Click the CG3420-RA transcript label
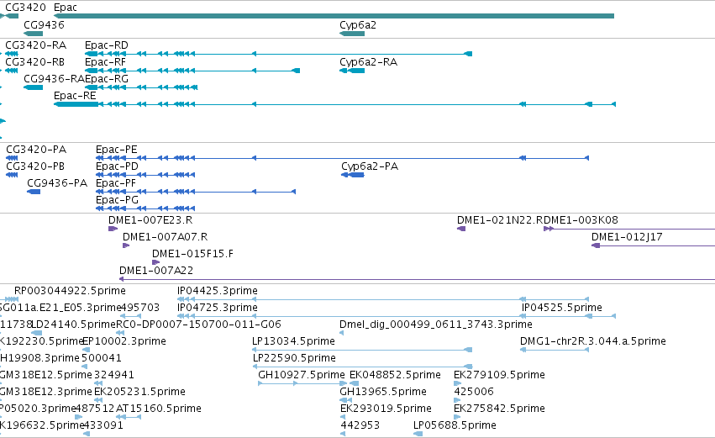715x438 pixels. (x=35, y=45)
